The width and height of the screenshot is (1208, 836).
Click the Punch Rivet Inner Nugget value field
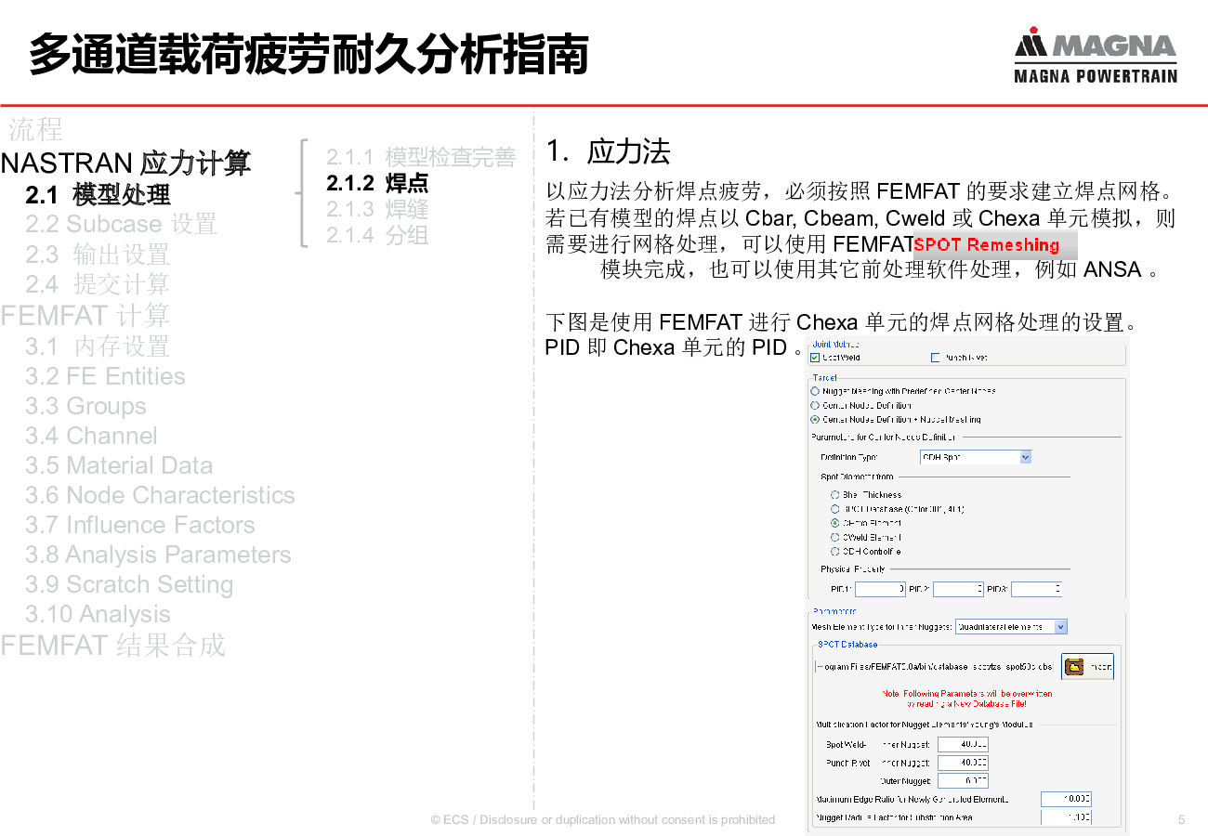[x=963, y=763]
